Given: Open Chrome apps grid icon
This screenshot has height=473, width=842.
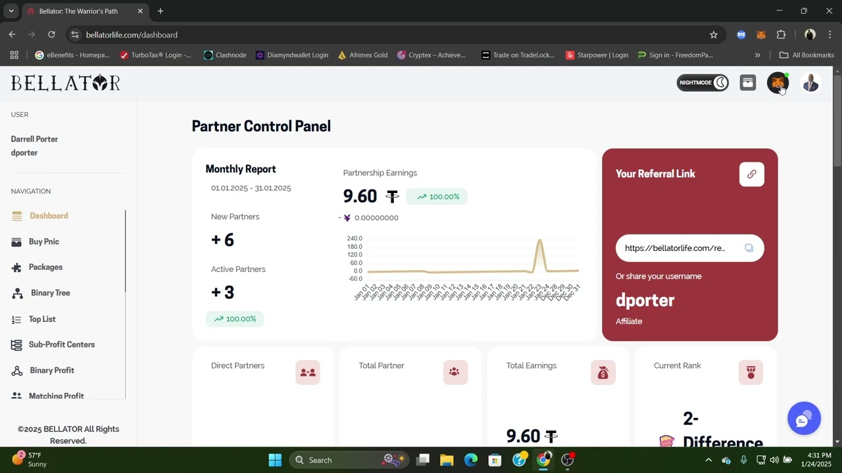Looking at the screenshot, I should [14, 55].
